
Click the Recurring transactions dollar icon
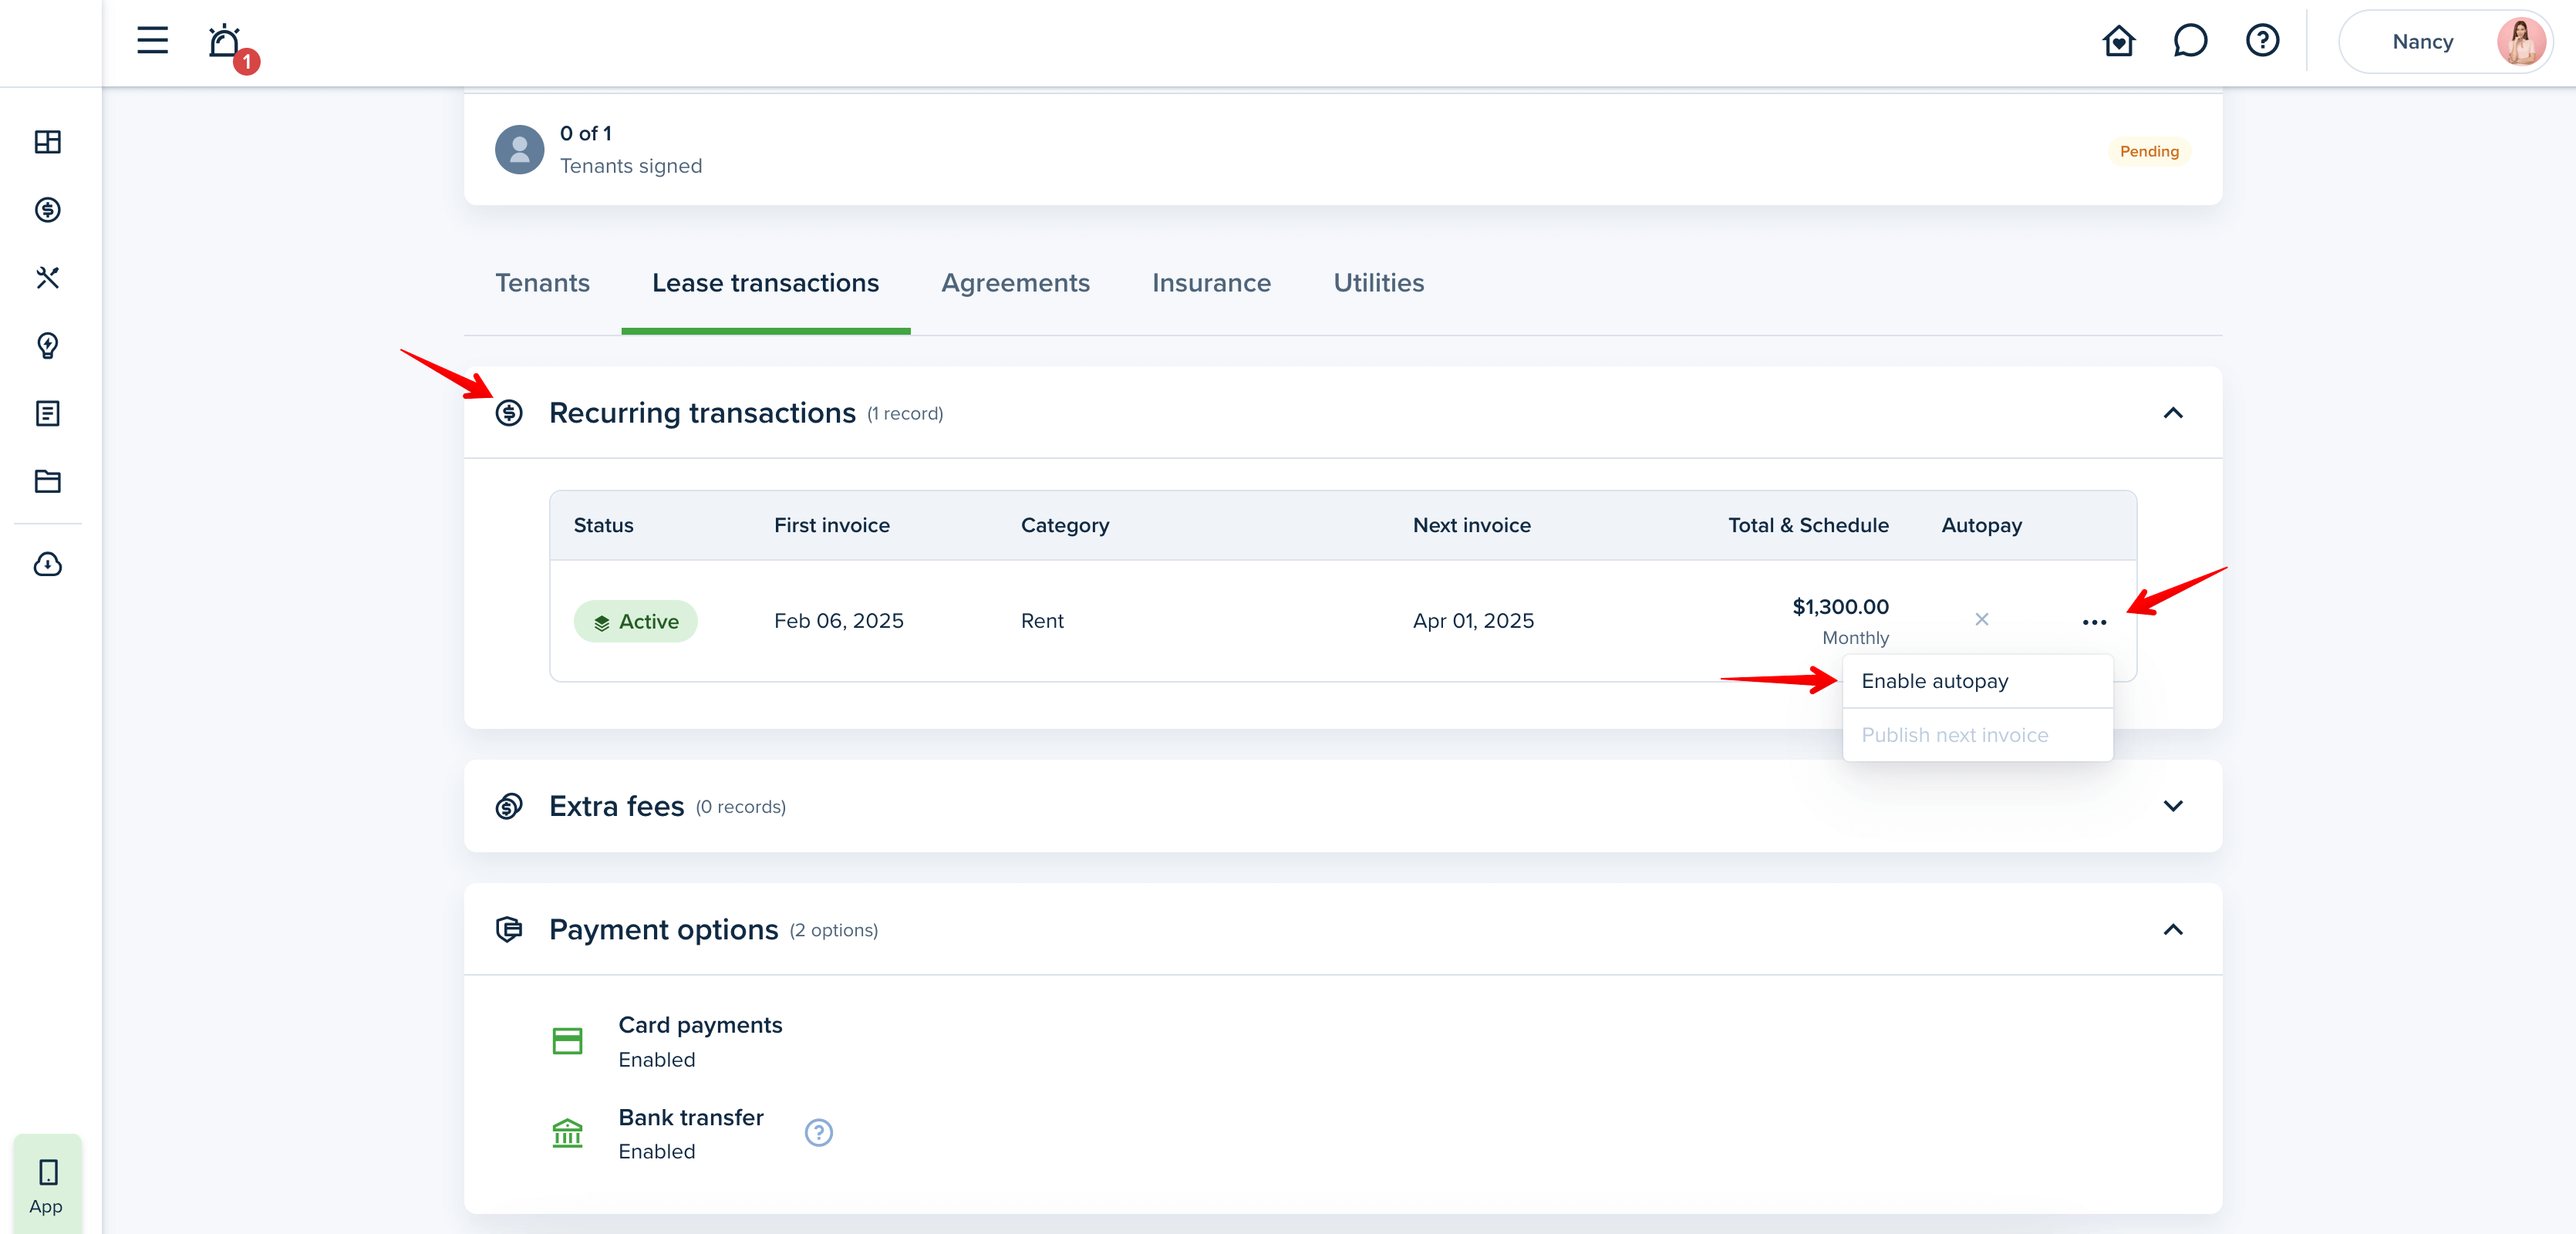click(509, 413)
